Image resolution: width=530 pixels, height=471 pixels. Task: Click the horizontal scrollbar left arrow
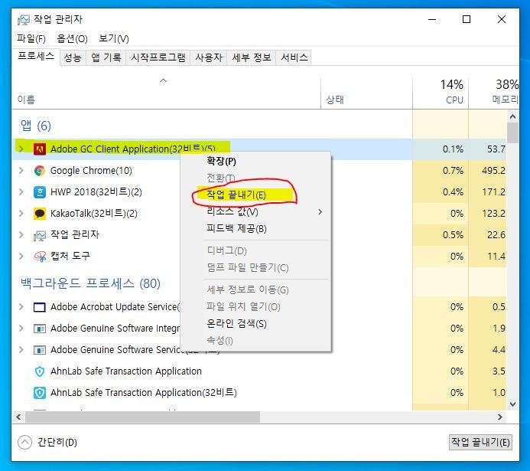pos(18,417)
